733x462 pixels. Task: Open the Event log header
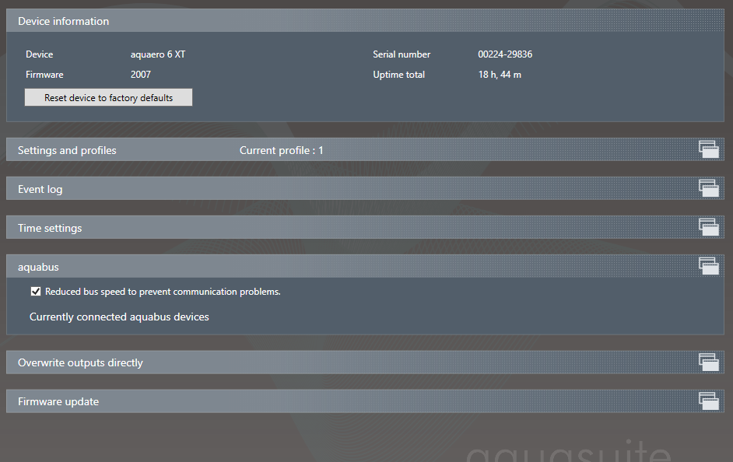click(365, 188)
